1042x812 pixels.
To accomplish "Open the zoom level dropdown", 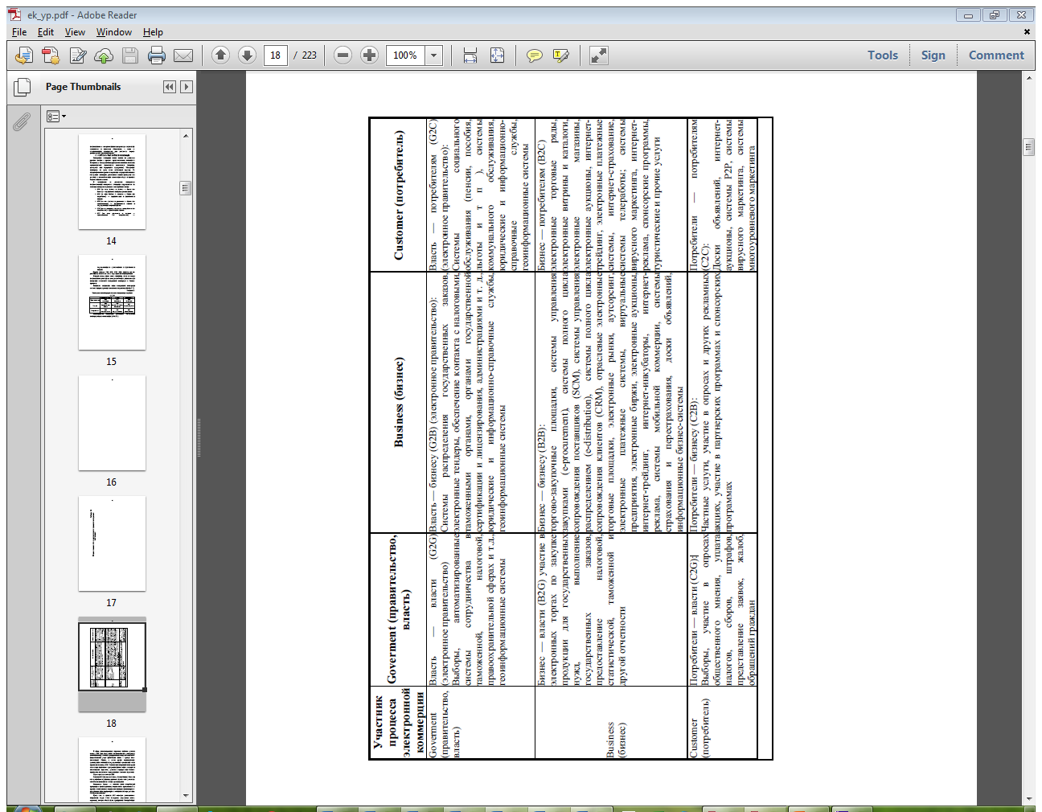I will (x=434, y=55).
